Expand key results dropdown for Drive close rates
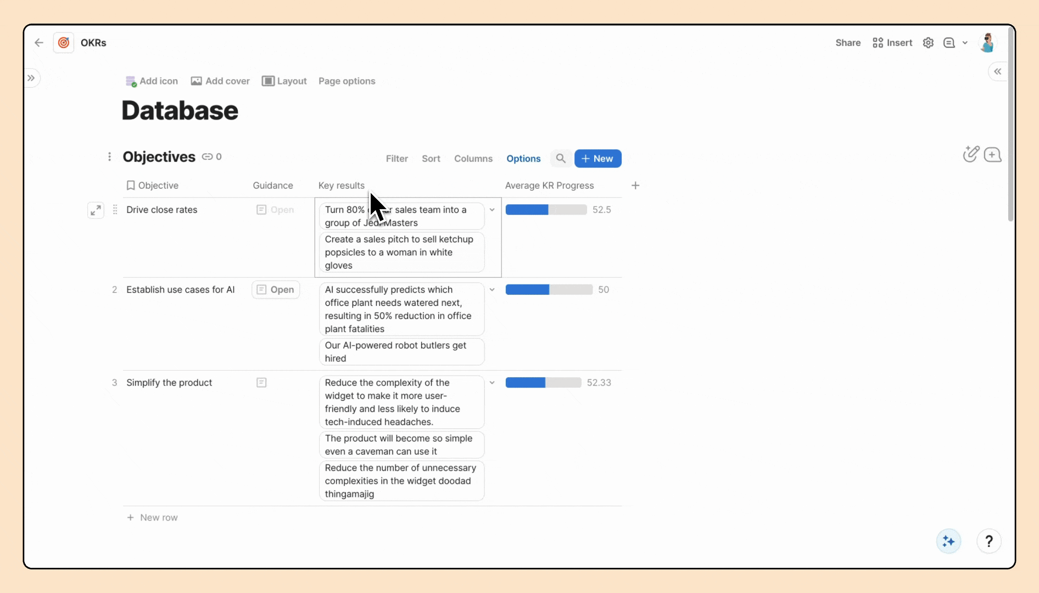 pyautogui.click(x=492, y=210)
